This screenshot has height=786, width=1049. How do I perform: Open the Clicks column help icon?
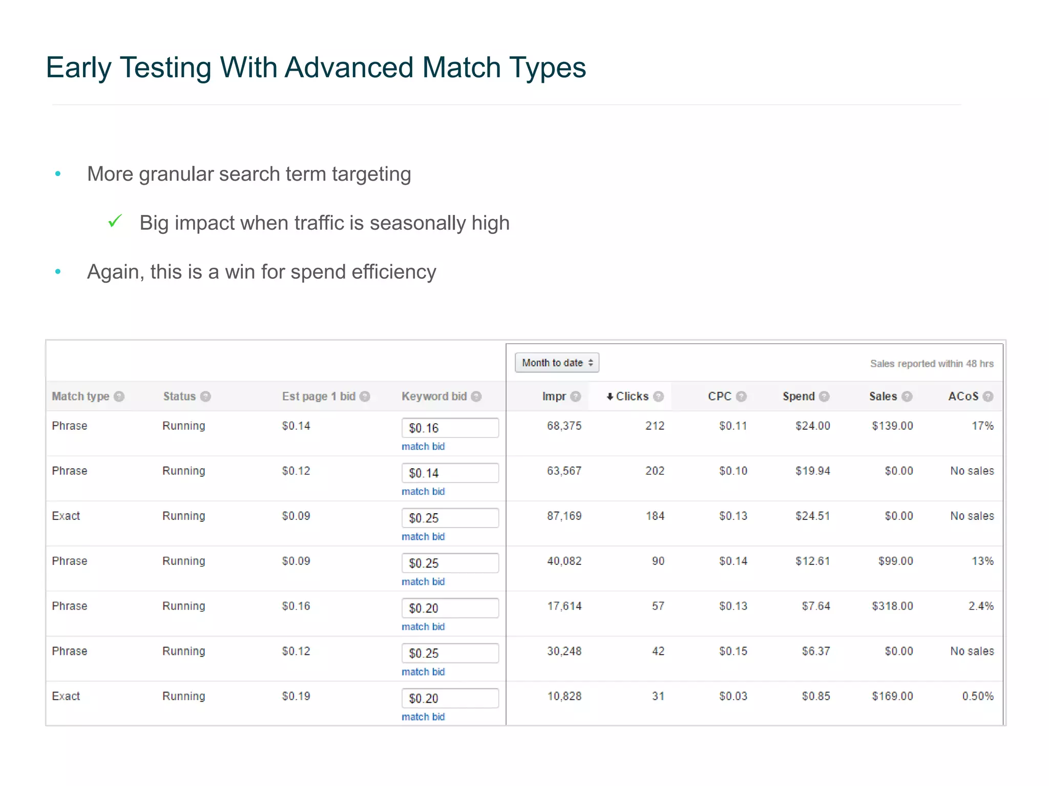pyautogui.click(x=659, y=397)
